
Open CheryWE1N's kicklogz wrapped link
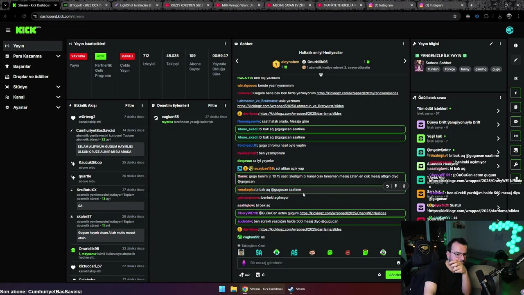343,213
